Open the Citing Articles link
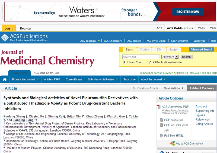 [205, 124]
